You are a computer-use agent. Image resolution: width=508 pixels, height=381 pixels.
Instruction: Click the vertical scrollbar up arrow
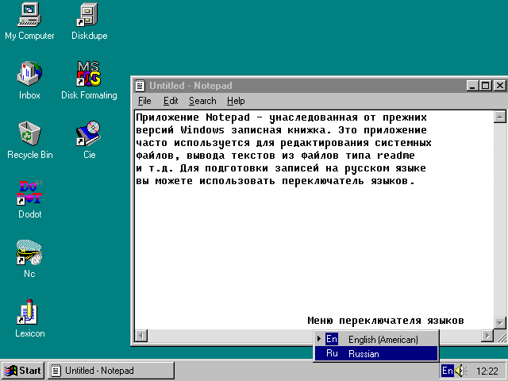[499, 117]
